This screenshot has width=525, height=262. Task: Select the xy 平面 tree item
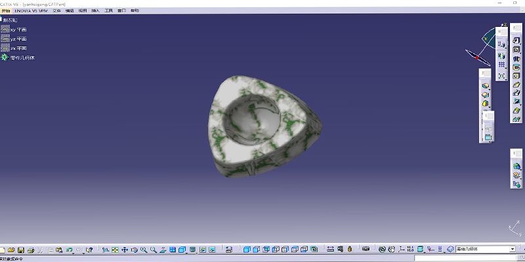click(x=18, y=29)
